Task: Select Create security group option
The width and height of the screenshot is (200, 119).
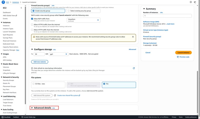Action: (x=48, y=11)
